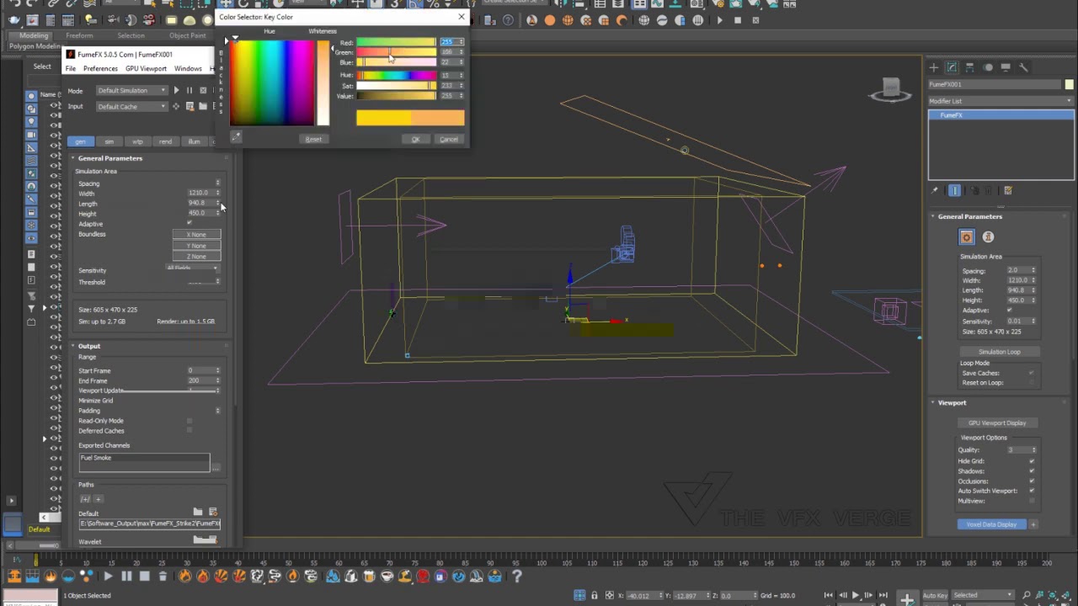Open the Modify command panel tab
Viewport: 1078px width, 606px height.
click(952, 67)
